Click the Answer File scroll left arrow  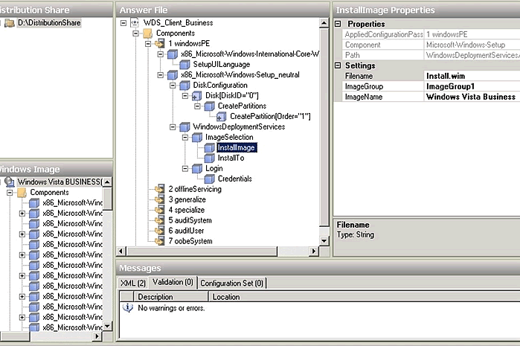pos(121,251)
